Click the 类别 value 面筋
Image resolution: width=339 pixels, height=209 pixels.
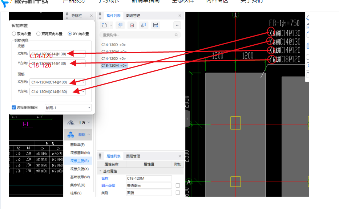(149, 193)
